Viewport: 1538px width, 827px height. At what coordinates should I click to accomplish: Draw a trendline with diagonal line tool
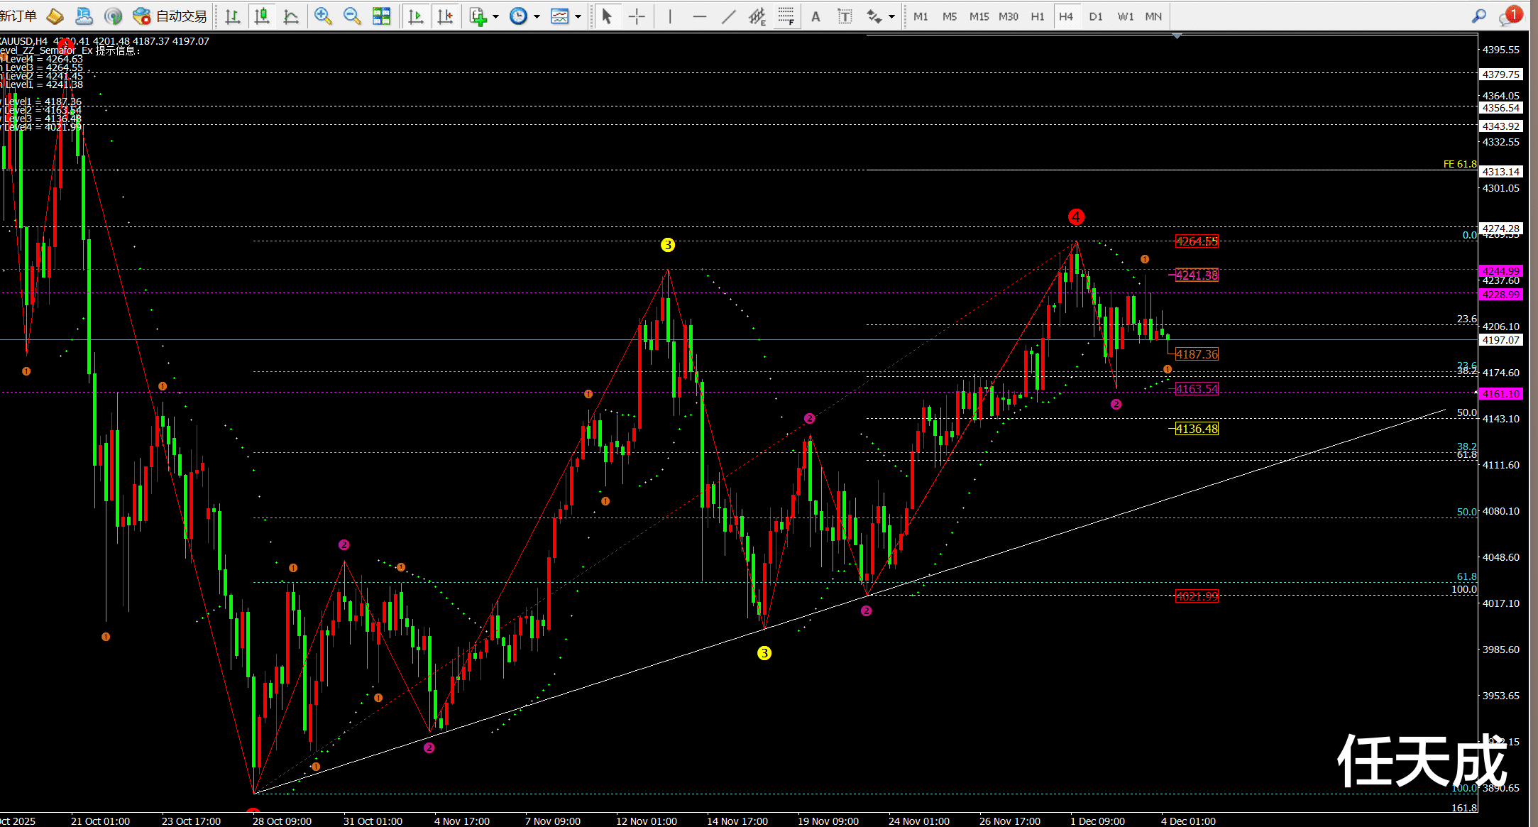point(728,16)
